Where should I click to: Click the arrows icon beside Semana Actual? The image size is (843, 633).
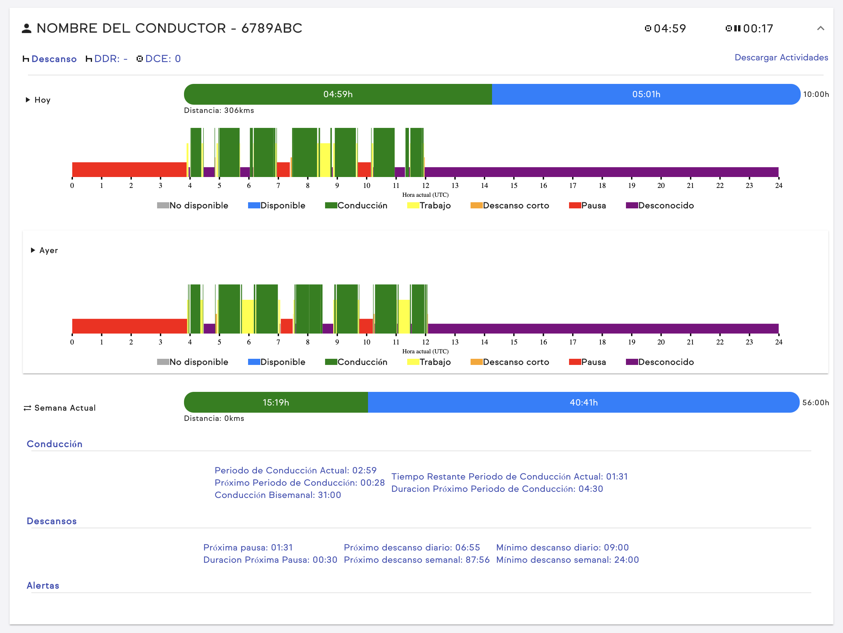[x=27, y=408]
